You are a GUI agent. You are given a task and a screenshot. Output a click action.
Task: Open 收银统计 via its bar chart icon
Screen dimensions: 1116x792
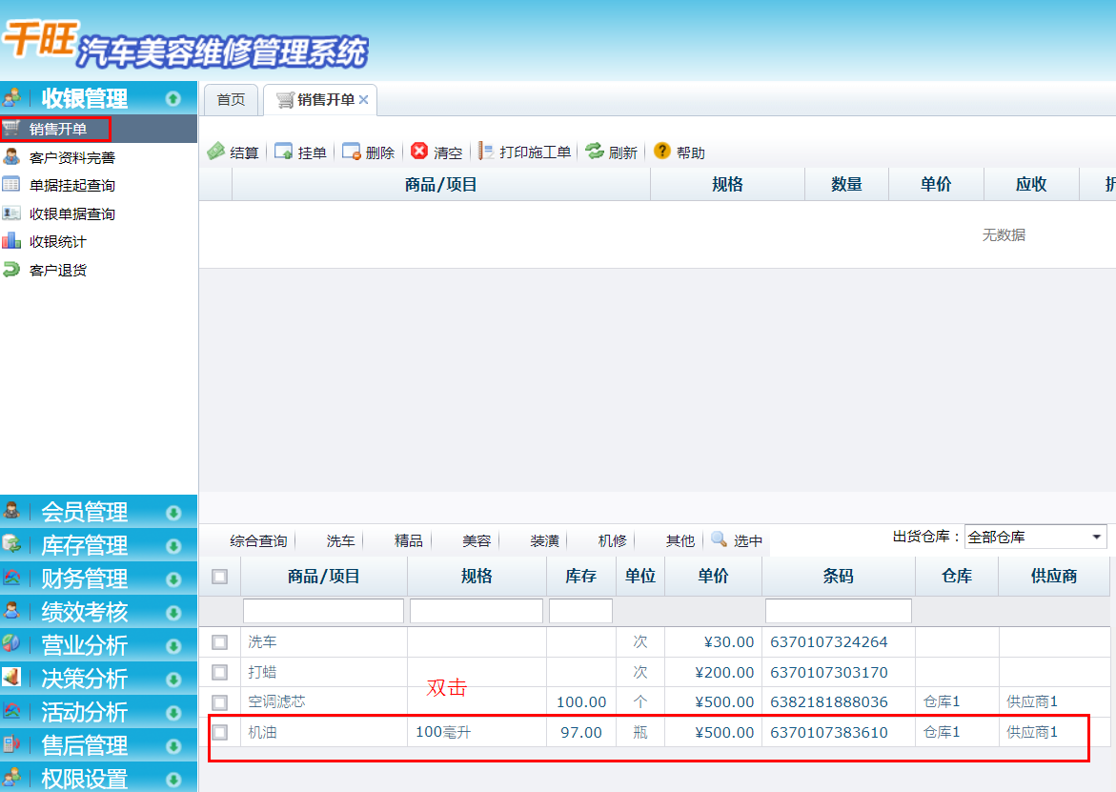[x=11, y=241]
